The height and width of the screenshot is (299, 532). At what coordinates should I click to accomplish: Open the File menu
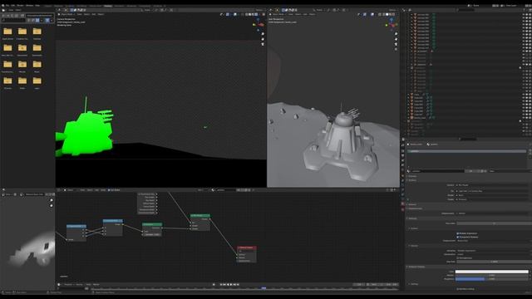7,6
